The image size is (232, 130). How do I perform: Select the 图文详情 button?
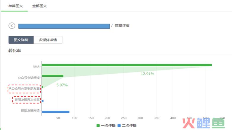(21, 40)
